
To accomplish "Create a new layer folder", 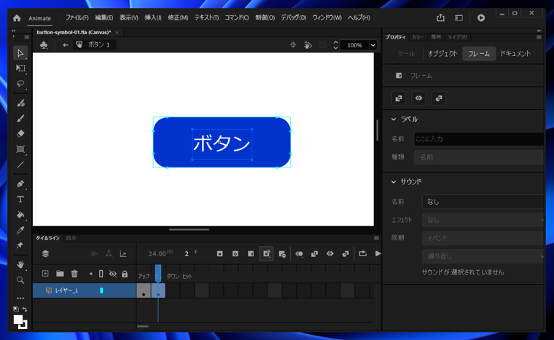I will coord(60,274).
